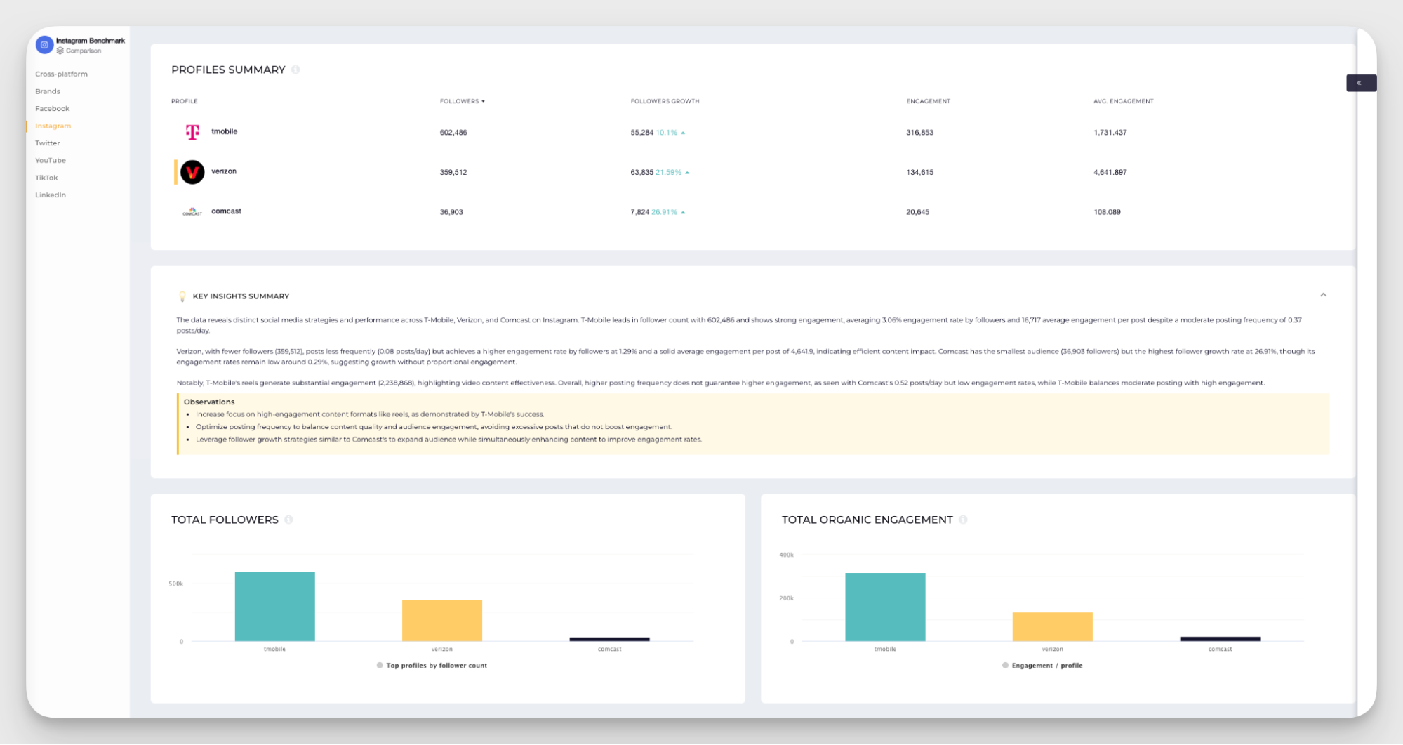Click the T-Mobile profile logo
This screenshot has width=1403, height=745.
pos(192,132)
